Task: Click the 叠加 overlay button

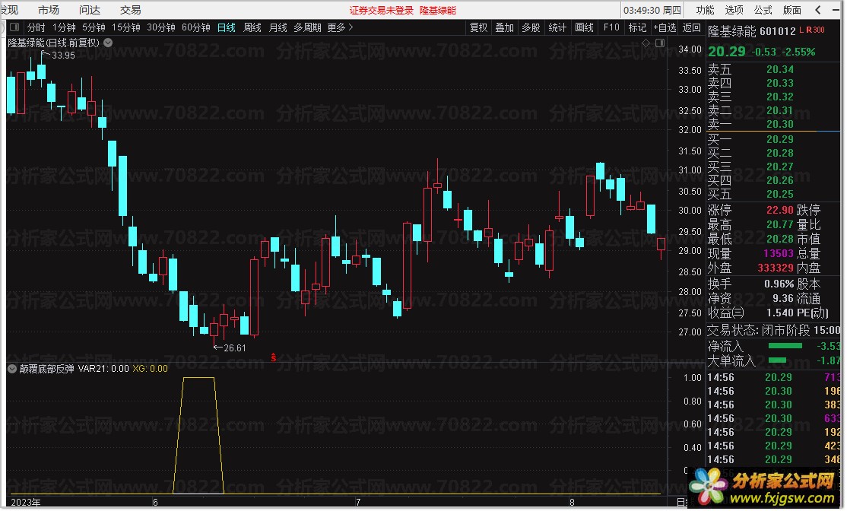Action: pos(505,27)
